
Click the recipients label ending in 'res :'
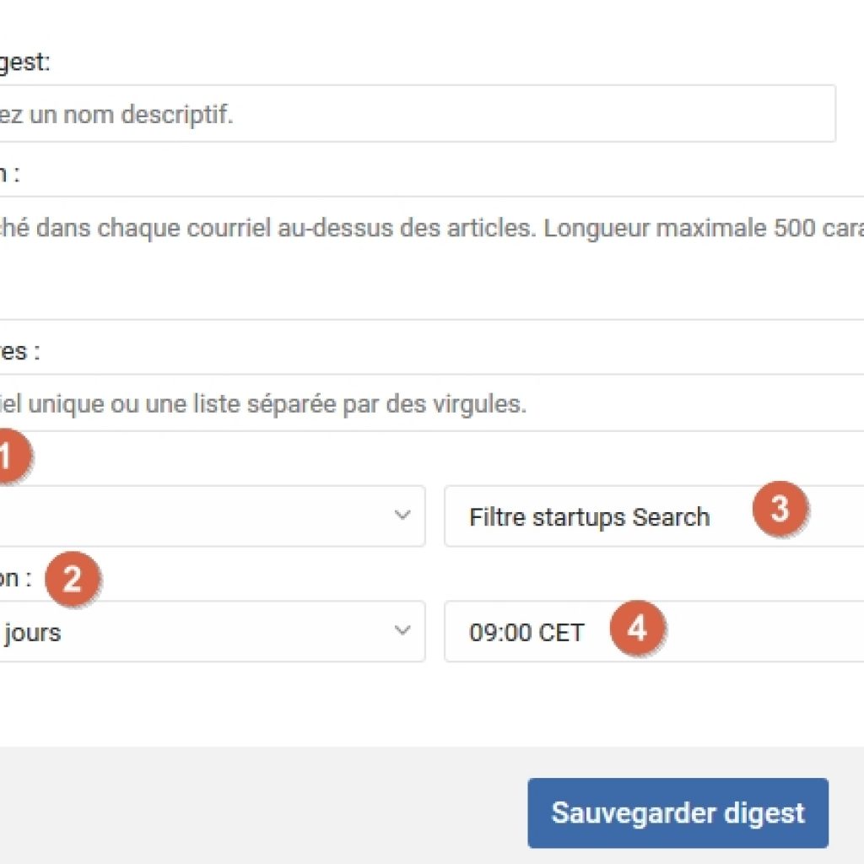[20, 351]
